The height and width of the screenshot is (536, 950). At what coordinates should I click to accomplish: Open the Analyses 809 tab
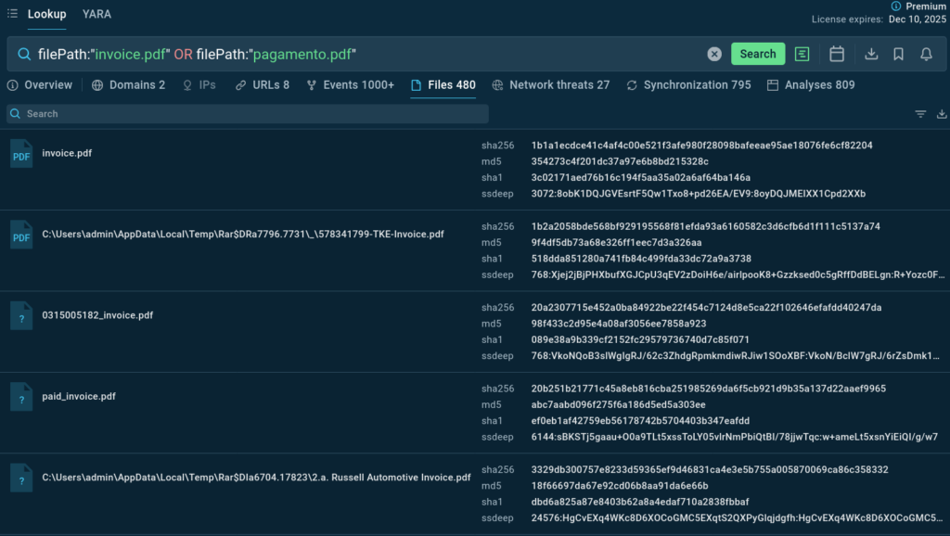811,85
